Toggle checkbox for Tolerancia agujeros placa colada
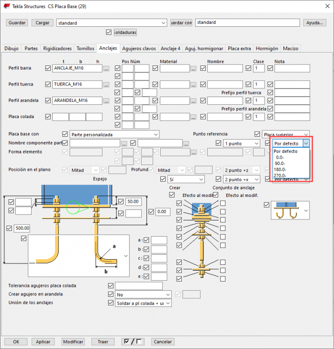Image resolution: width=334 pixels, height=349 pixels. (x=111, y=286)
